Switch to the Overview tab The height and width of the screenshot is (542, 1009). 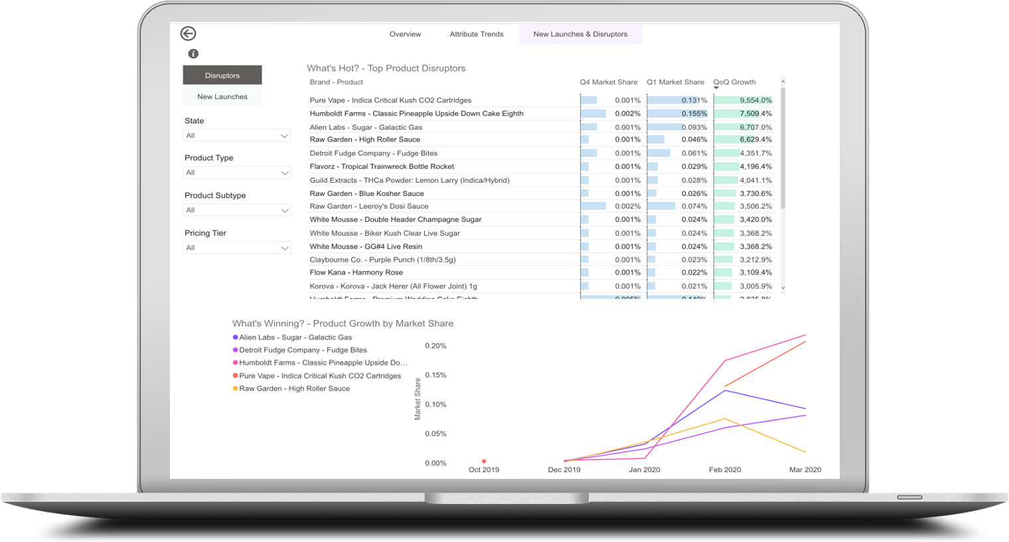(405, 35)
